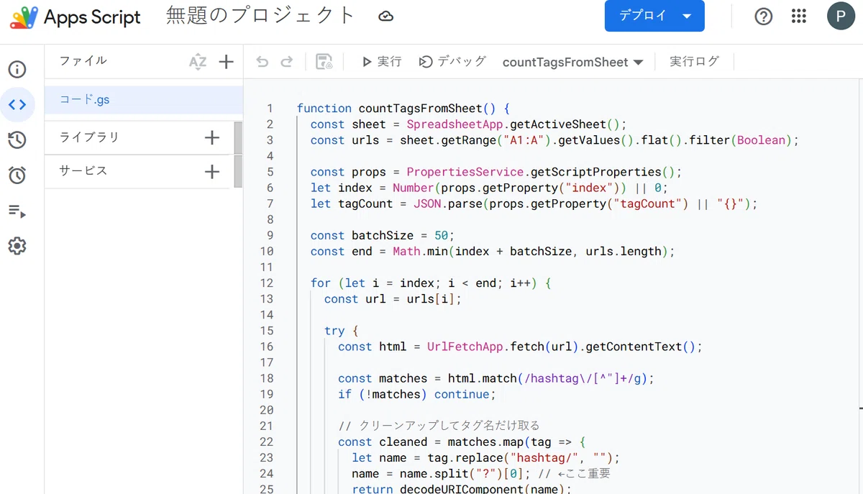Click the 'const batchSize = 50;' line
Screen dimensions: 863x494
point(383,236)
